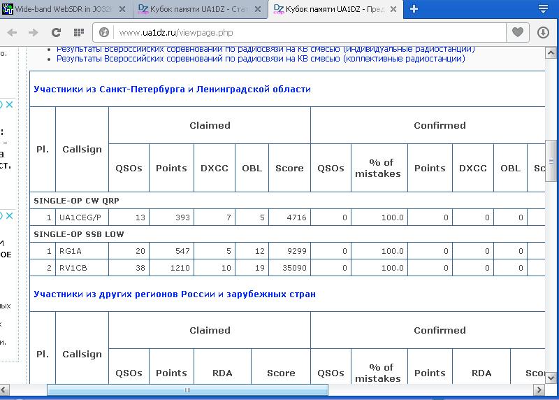
Task: Add page to bookmarks with heart icon
Action: [518, 32]
